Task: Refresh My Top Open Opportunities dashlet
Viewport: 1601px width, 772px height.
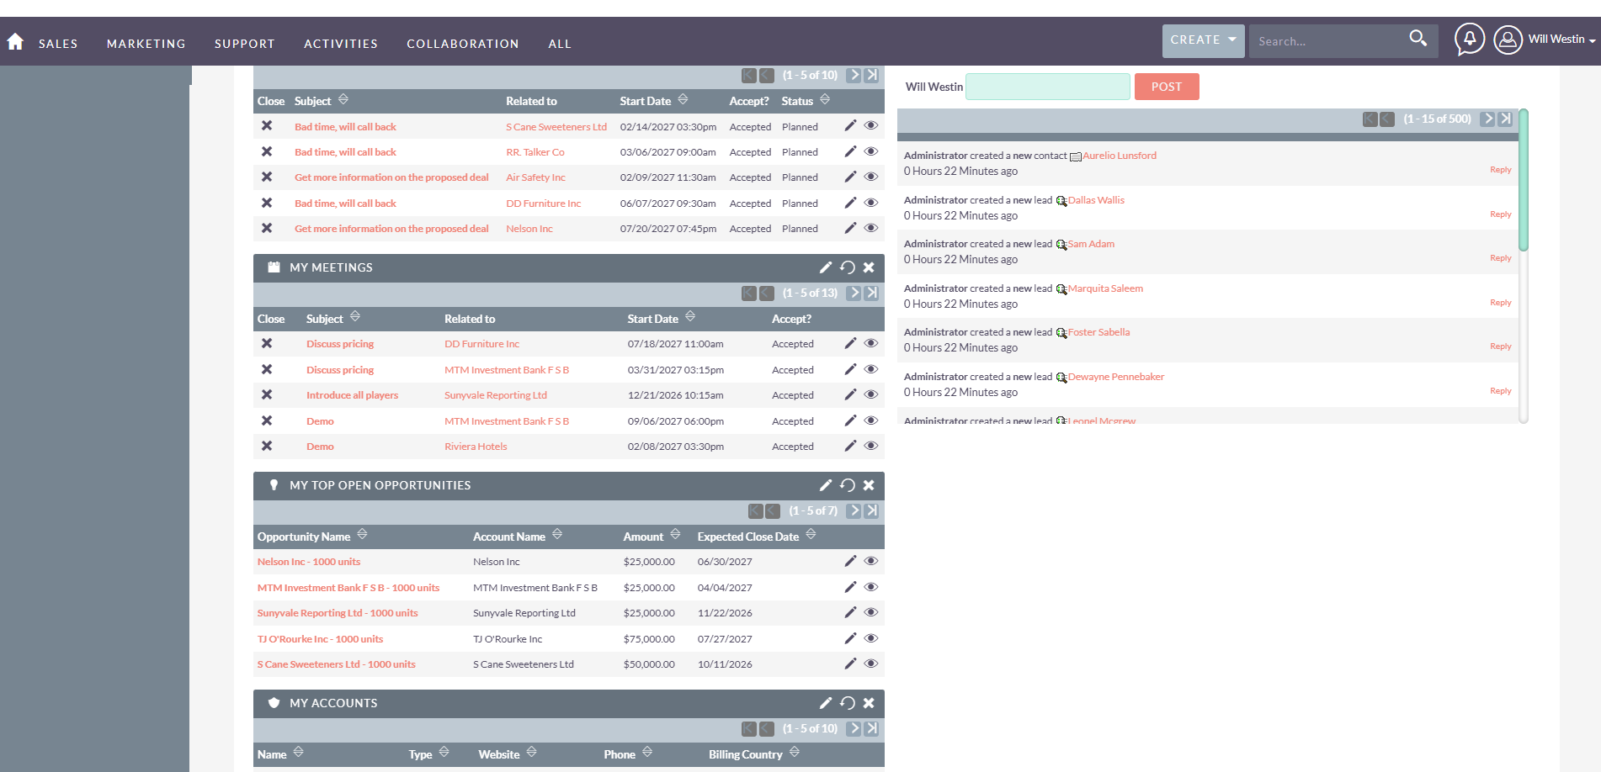Action: pyautogui.click(x=848, y=485)
